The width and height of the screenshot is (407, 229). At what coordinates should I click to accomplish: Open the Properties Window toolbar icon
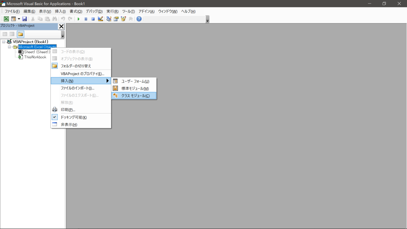coord(116,19)
